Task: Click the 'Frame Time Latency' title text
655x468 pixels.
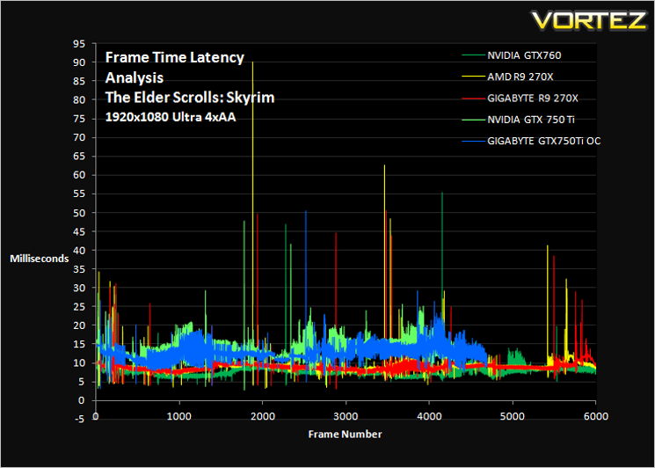Action: coord(175,57)
